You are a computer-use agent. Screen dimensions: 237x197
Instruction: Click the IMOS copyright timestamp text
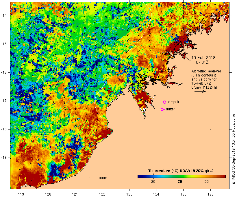click(233, 149)
